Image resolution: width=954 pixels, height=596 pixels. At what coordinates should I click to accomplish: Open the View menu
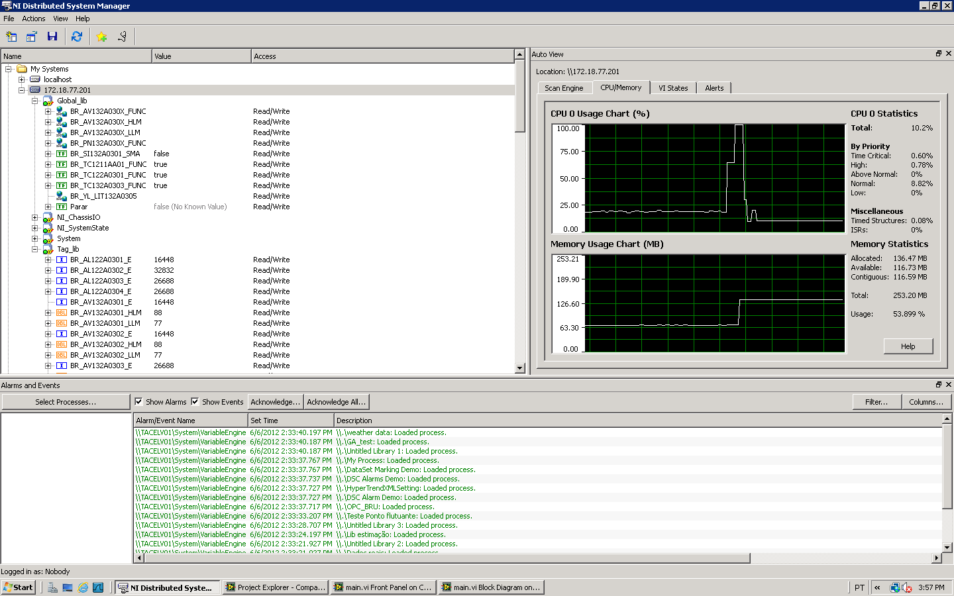[x=60, y=19]
